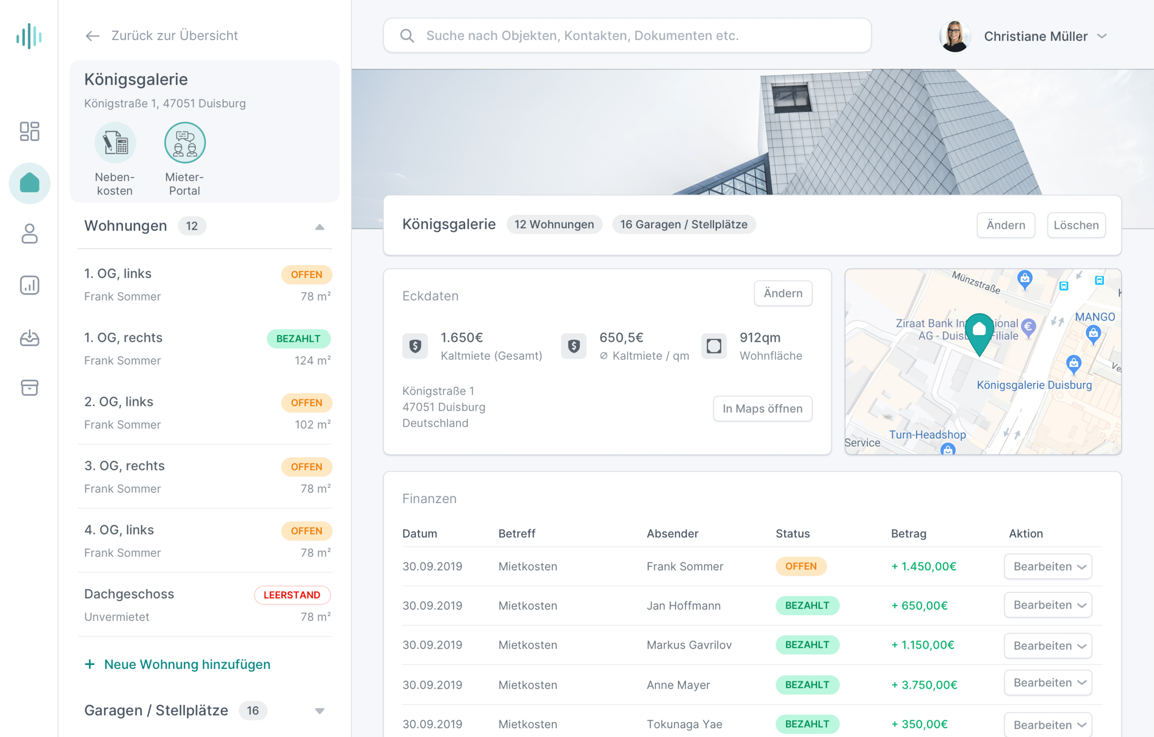Click the Turn-Headshop map label
The image size is (1154, 737).
tap(927, 434)
